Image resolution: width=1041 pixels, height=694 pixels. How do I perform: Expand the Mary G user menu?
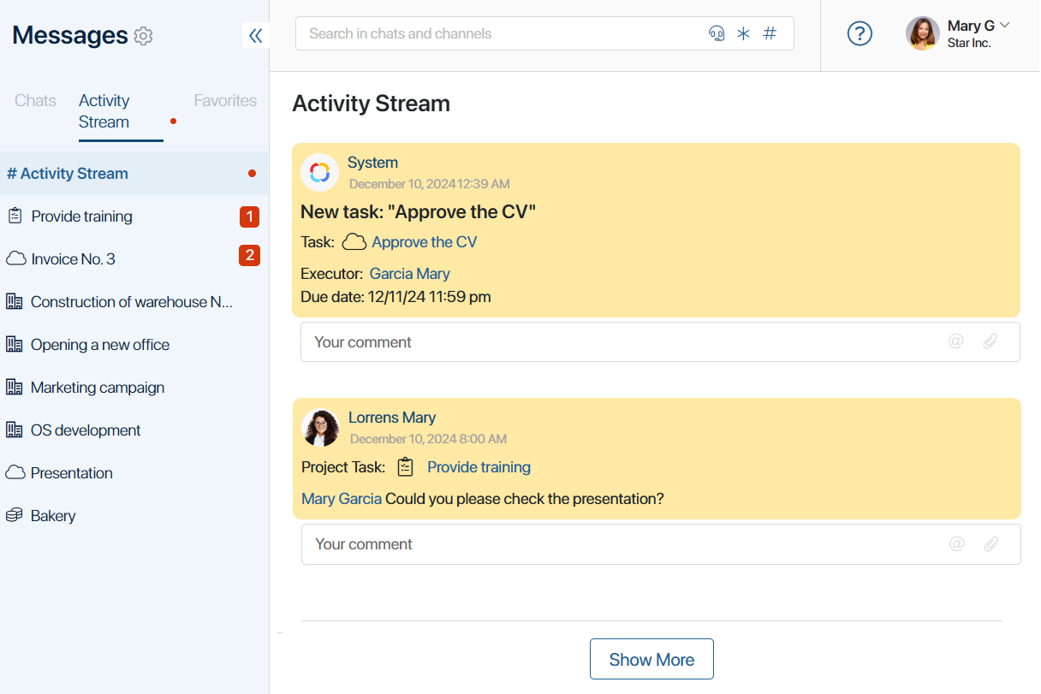[1005, 25]
